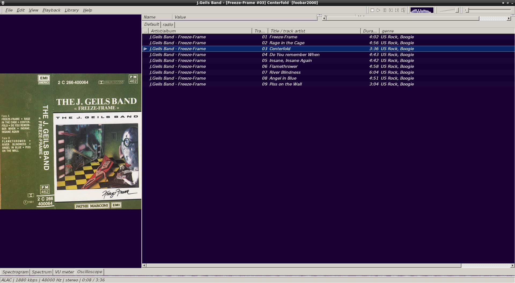Viewport: 515px width, 283px height.
Task: Click the playing-indicator column header
Action: (x=145, y=31)
